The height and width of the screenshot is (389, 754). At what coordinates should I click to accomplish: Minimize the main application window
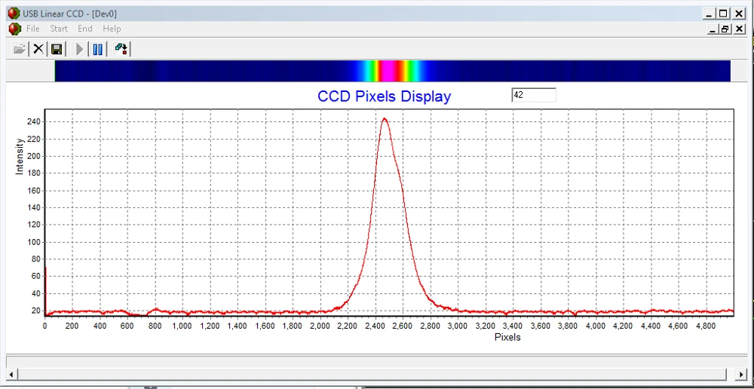710,14
